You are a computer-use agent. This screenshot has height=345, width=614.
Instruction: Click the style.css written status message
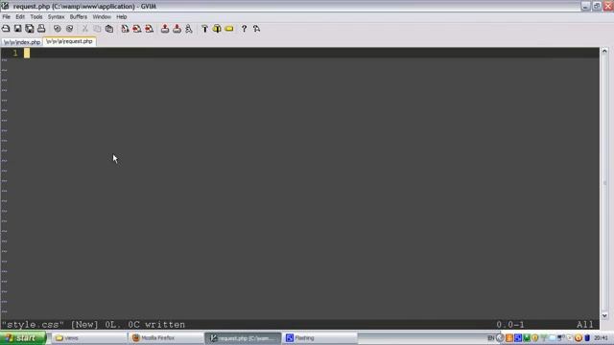[x=93, y=325]
